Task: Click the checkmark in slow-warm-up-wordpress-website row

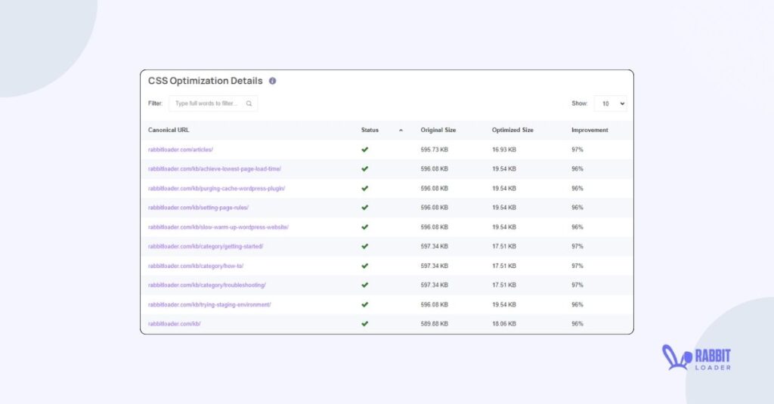Action: coord(365,227)
